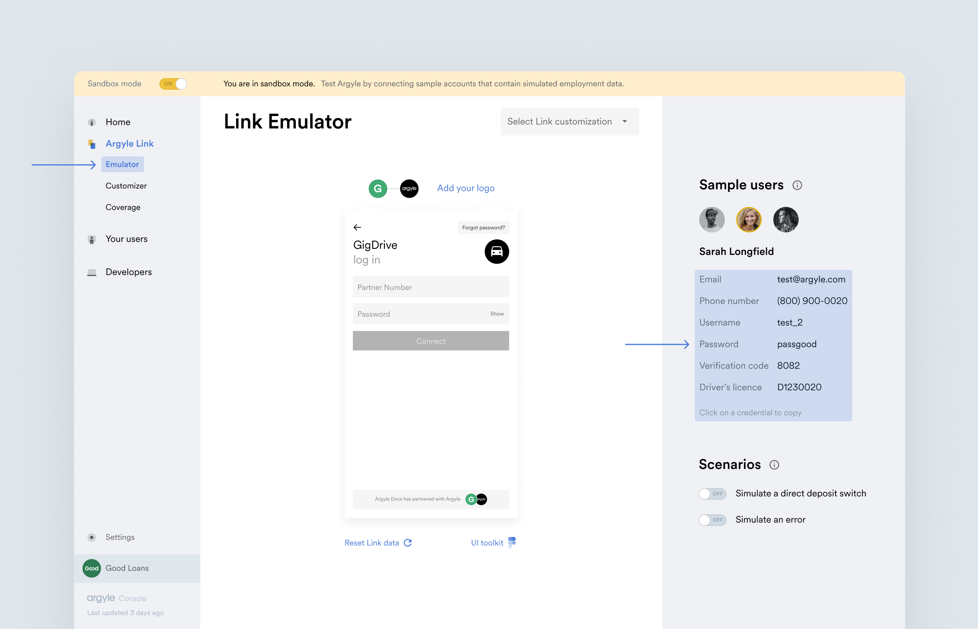
Task: Expand the Argyle Link sidebar section
Action: click(129, 144)
